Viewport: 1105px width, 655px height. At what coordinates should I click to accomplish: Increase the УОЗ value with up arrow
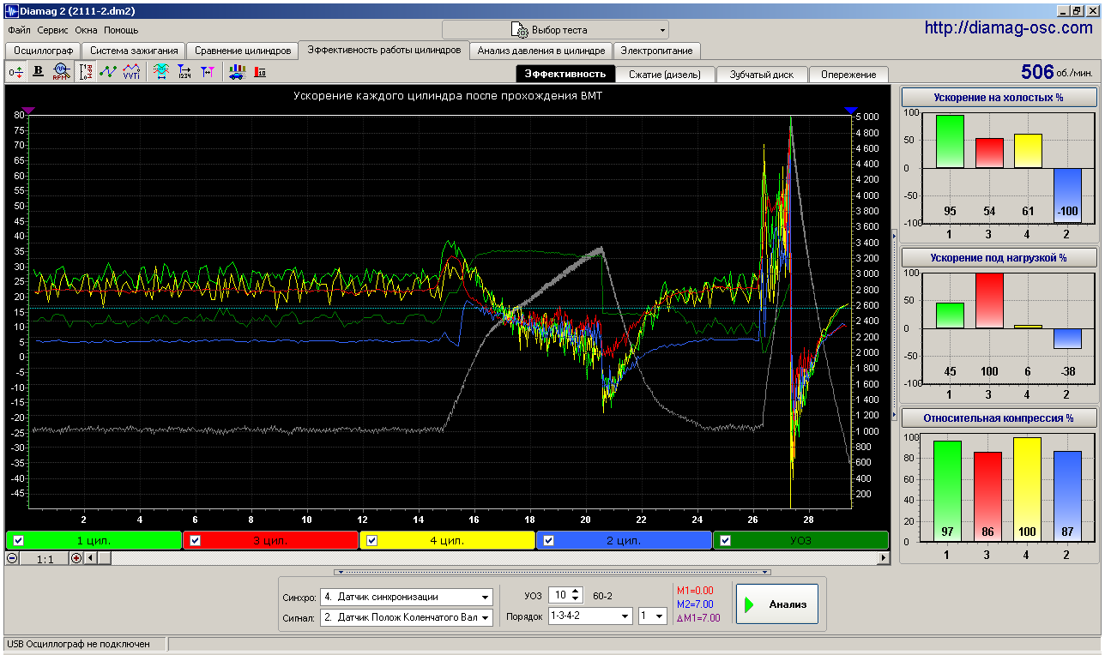tap(576, 591)
